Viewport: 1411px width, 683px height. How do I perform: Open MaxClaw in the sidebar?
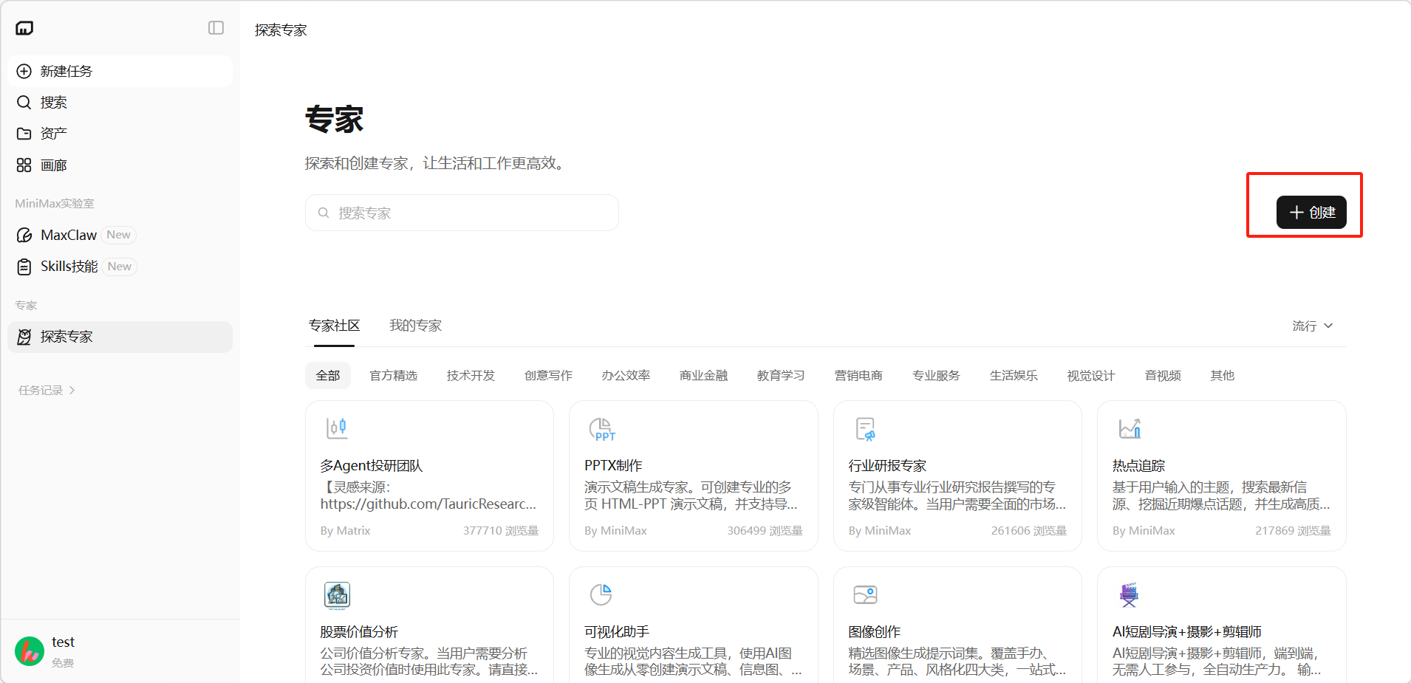coord(69,235)
